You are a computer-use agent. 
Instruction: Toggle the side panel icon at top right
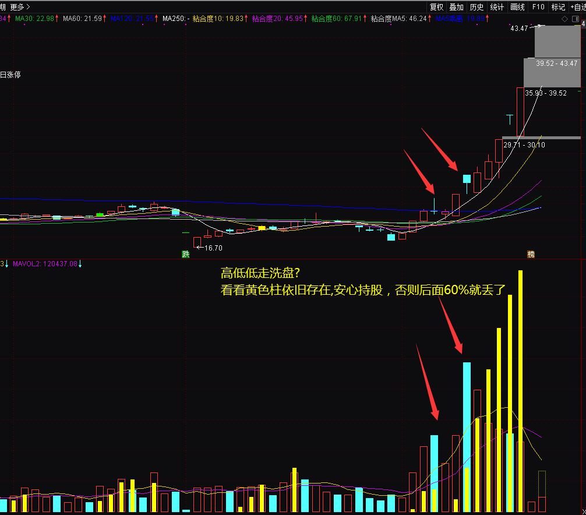coord(576,19)
